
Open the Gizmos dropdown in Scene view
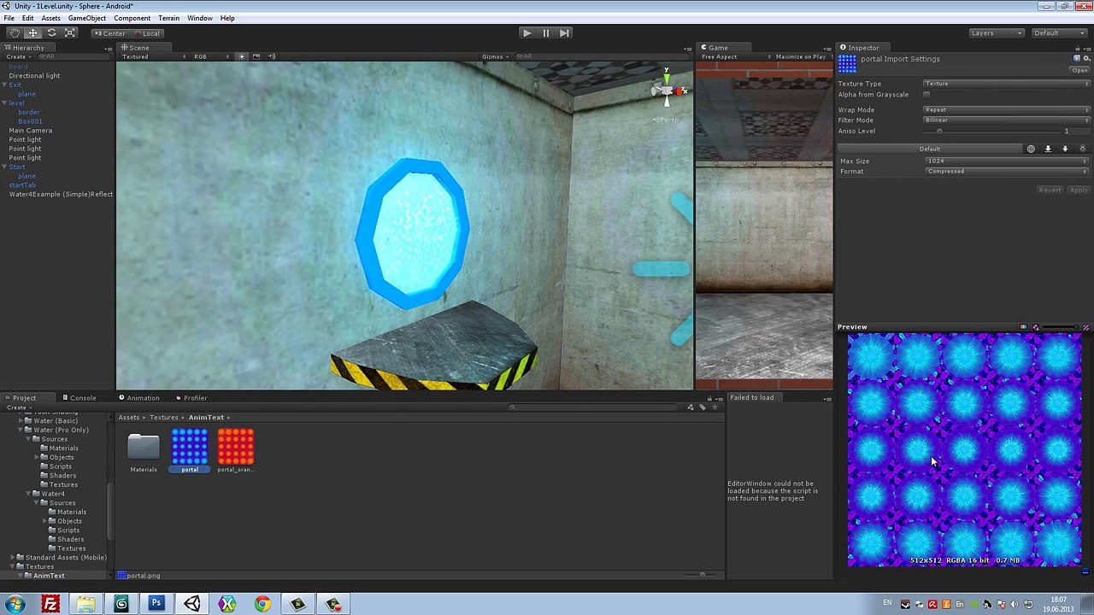[x=495, y=56]
